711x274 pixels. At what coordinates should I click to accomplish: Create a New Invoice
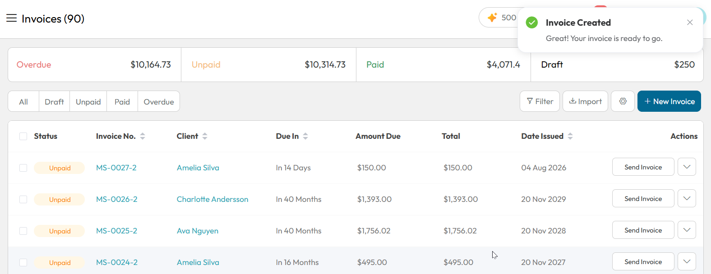click(x=669, y=101)
